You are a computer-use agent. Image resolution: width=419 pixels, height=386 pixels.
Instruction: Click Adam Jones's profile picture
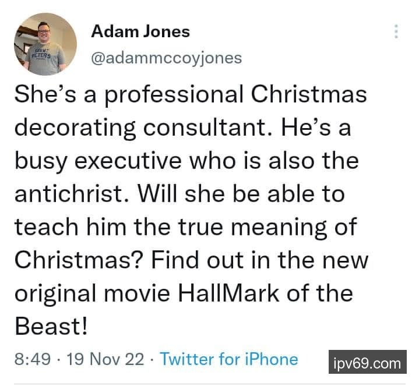(x=45, y=44)
